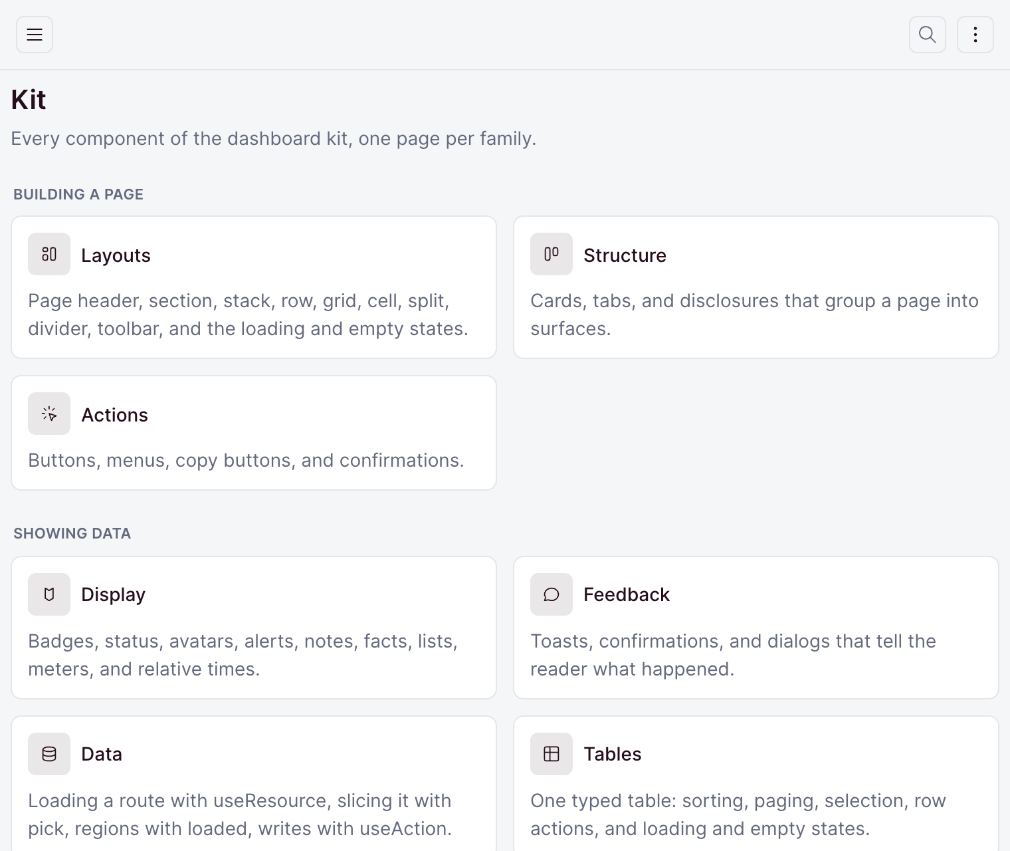The width and height of the screenshot is (1010, 851).
Task: Click the search magnifier icon
Action: [x=928, y=35]
